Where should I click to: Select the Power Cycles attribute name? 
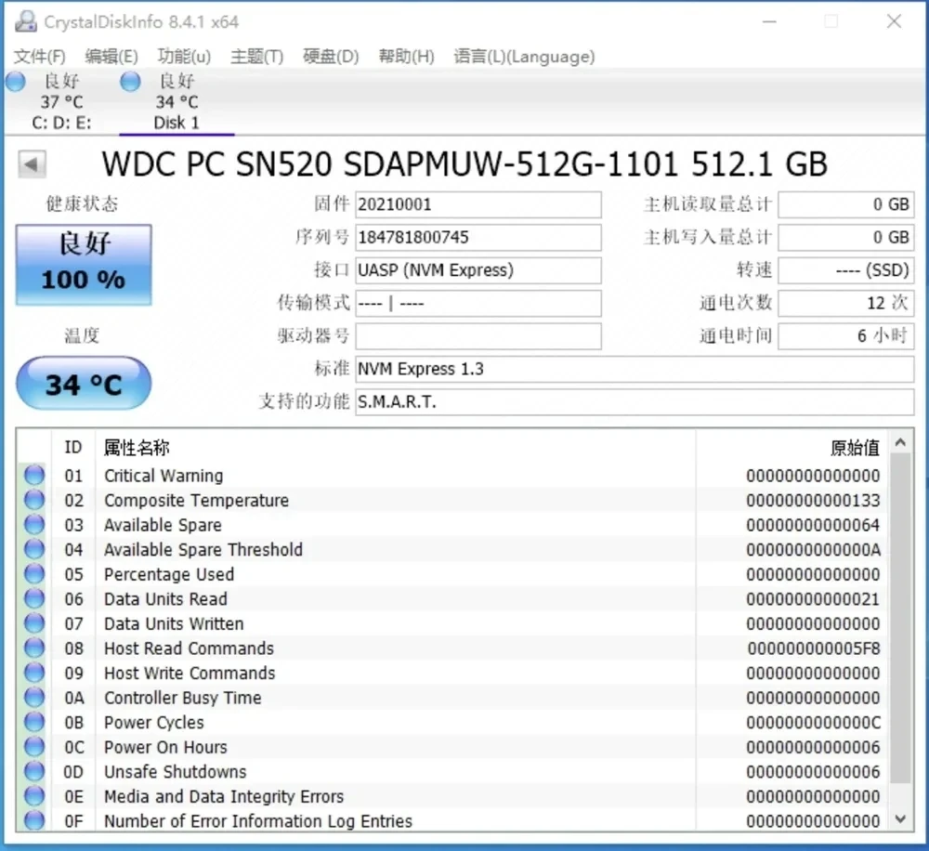point(154,723)
